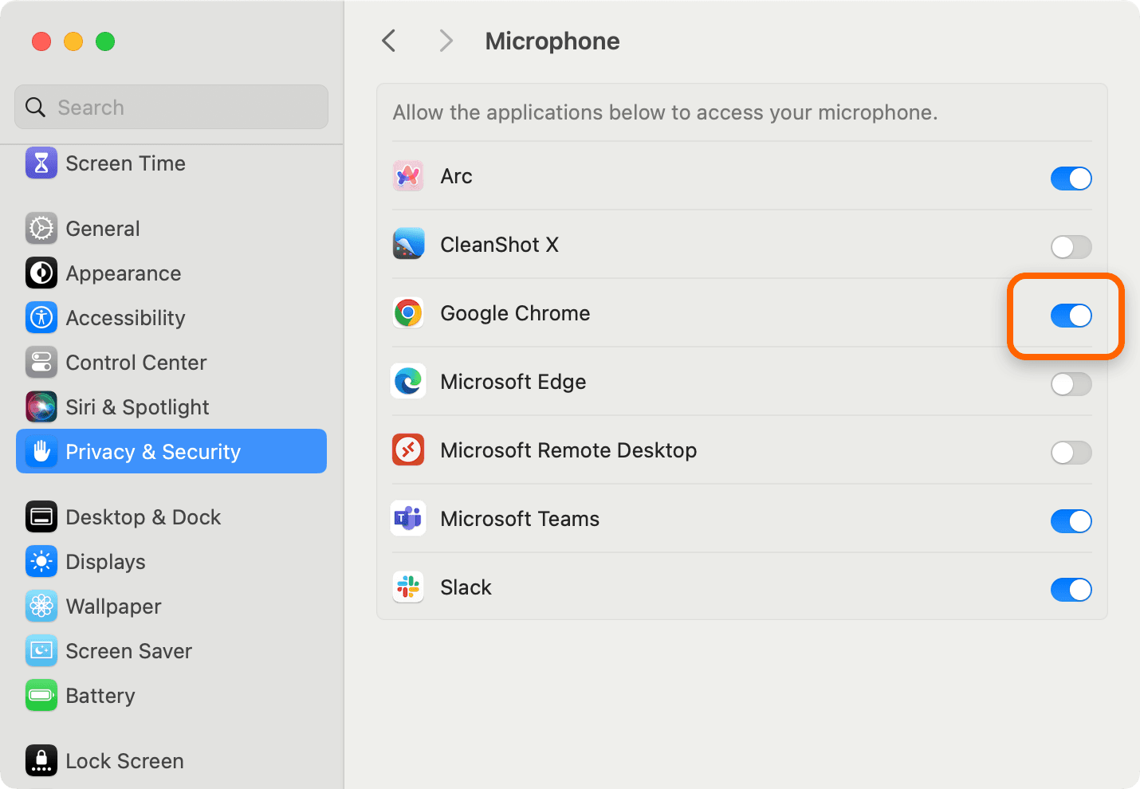Image resolution: width=1140 pixels, height=789 pixels.
Task: Disable microphone access for Microsoft Teams
Action: [1071, 521]
